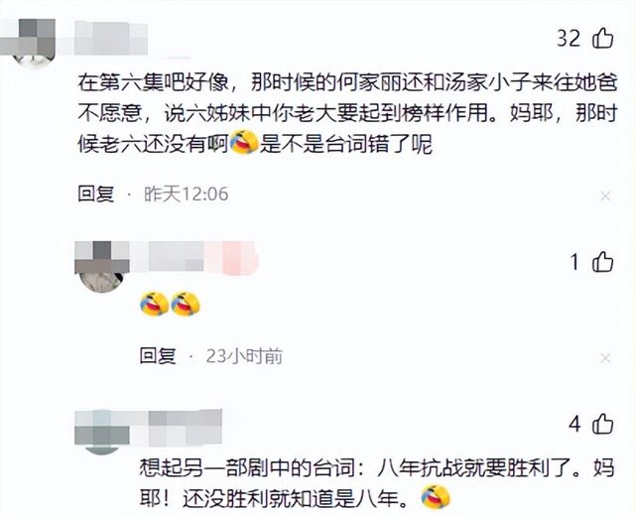Open the avatar of the emoji-only replier
This screenshot has height=517, width=635.
[x=102, y=267]
